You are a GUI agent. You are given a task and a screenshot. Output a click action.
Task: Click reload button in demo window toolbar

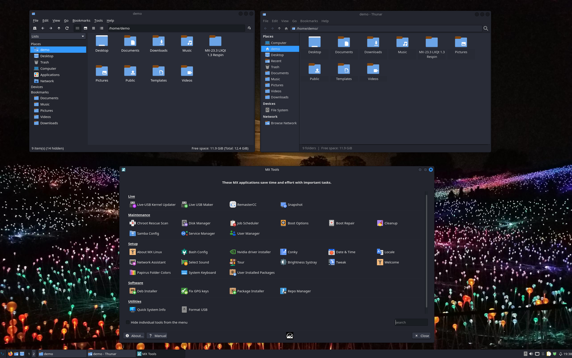[x=67, y=28]
